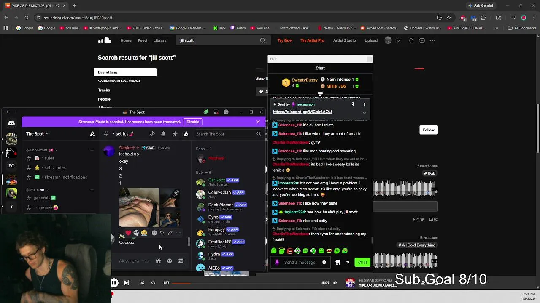Open SoundCloud messages envelope icon

pos(421,40)
